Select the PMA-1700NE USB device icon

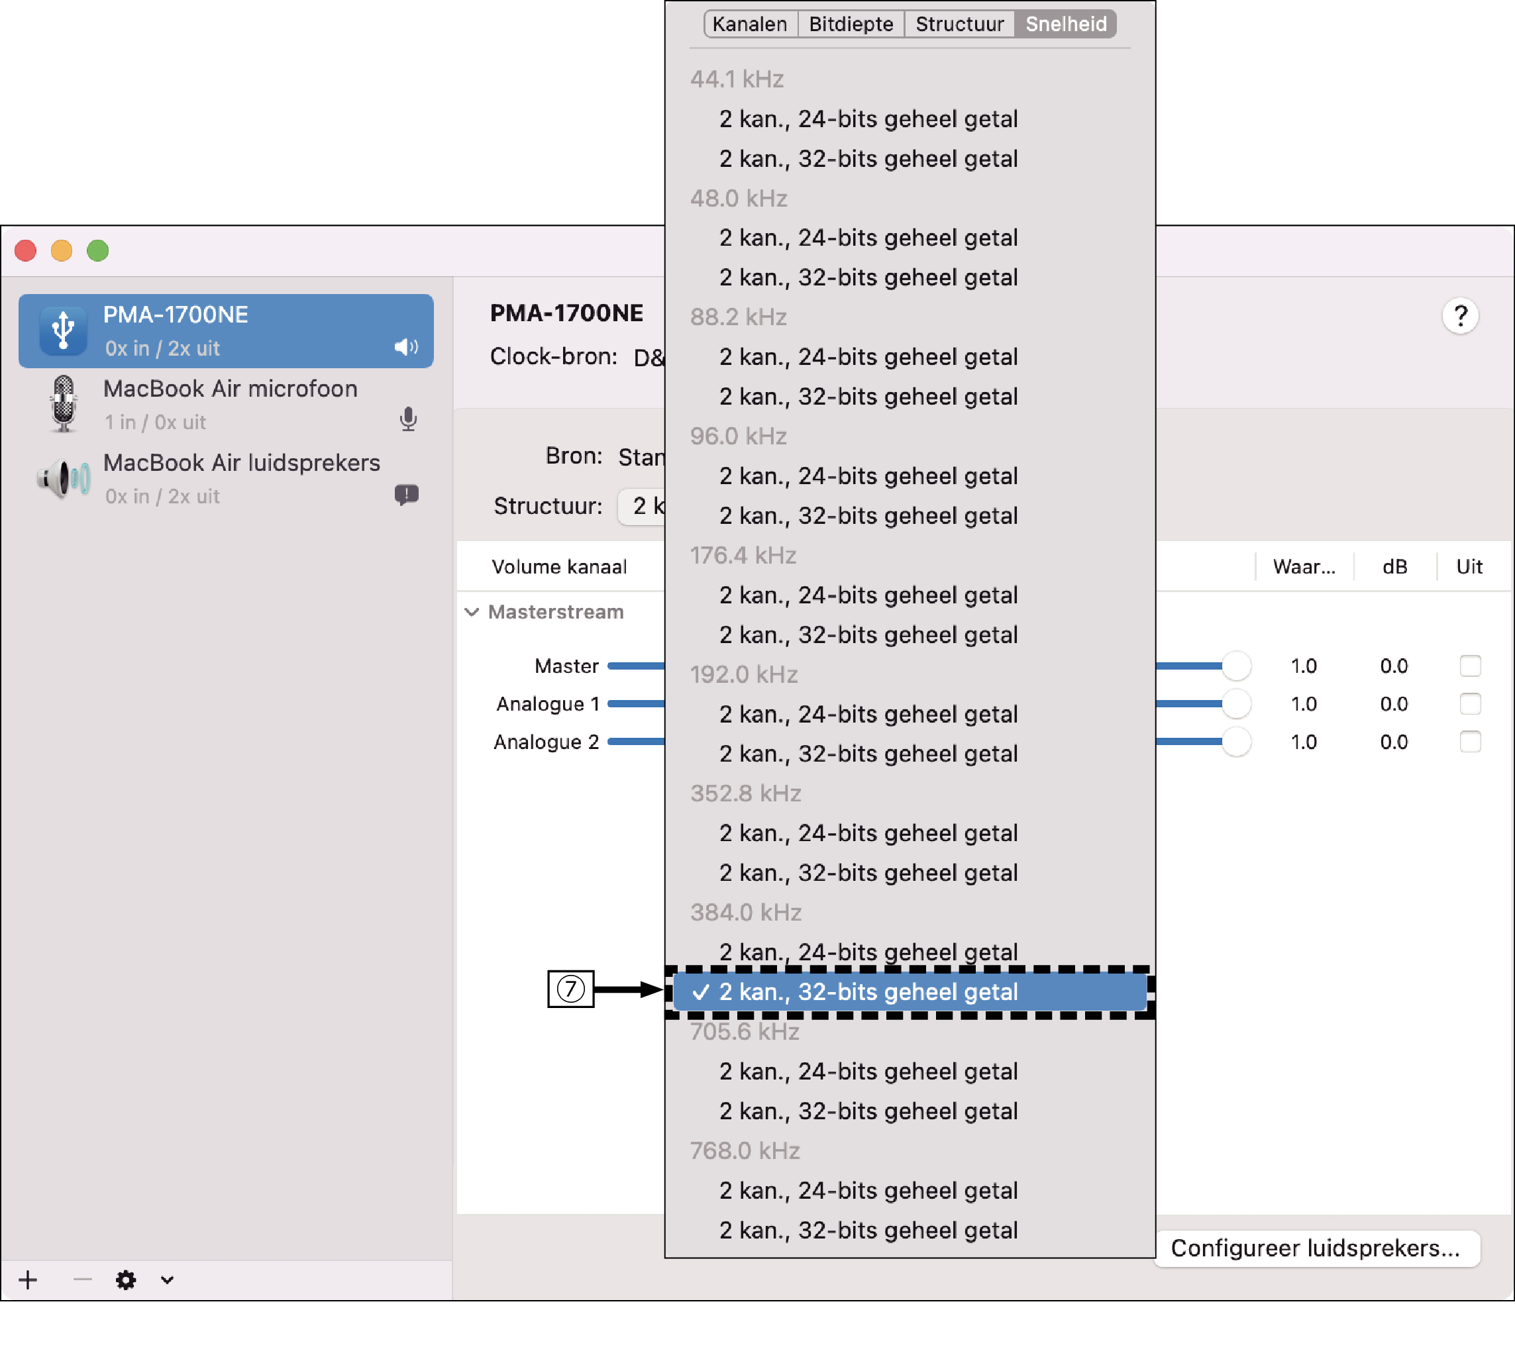click(64, 330)
